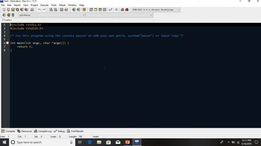
Task: Click the Goto Line toolbar icon
Action: (x=66, y=10)
